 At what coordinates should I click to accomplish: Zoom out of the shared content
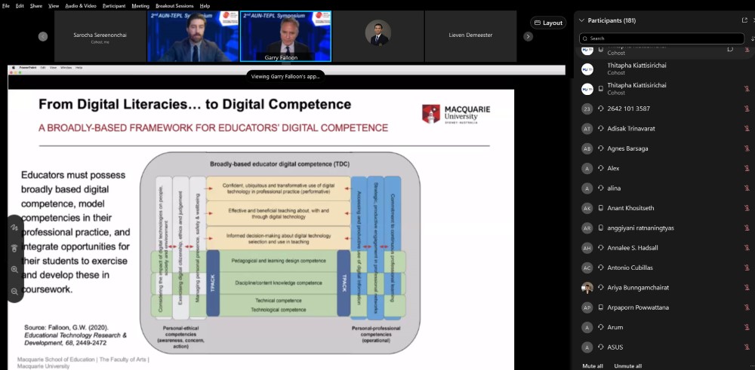click(x=14, y=291)
